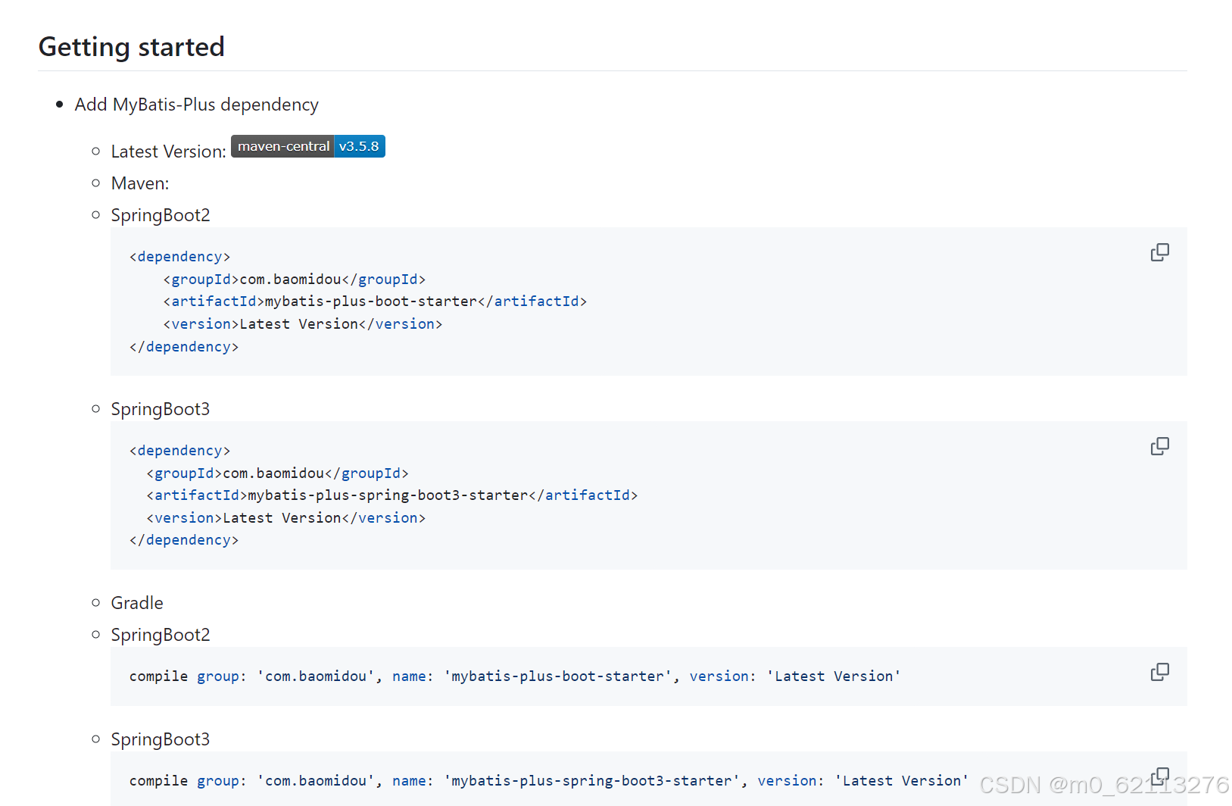Click the Gradle list entry
The width and height of the screenshot is (1232, 806).
point(137,602)
